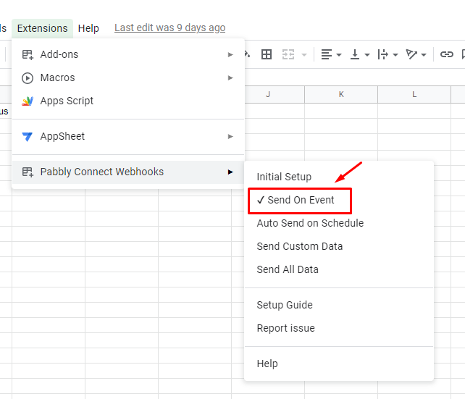Open the last edit history link
The width and height of the screenshot is (465, 399).
pos(170,28)
